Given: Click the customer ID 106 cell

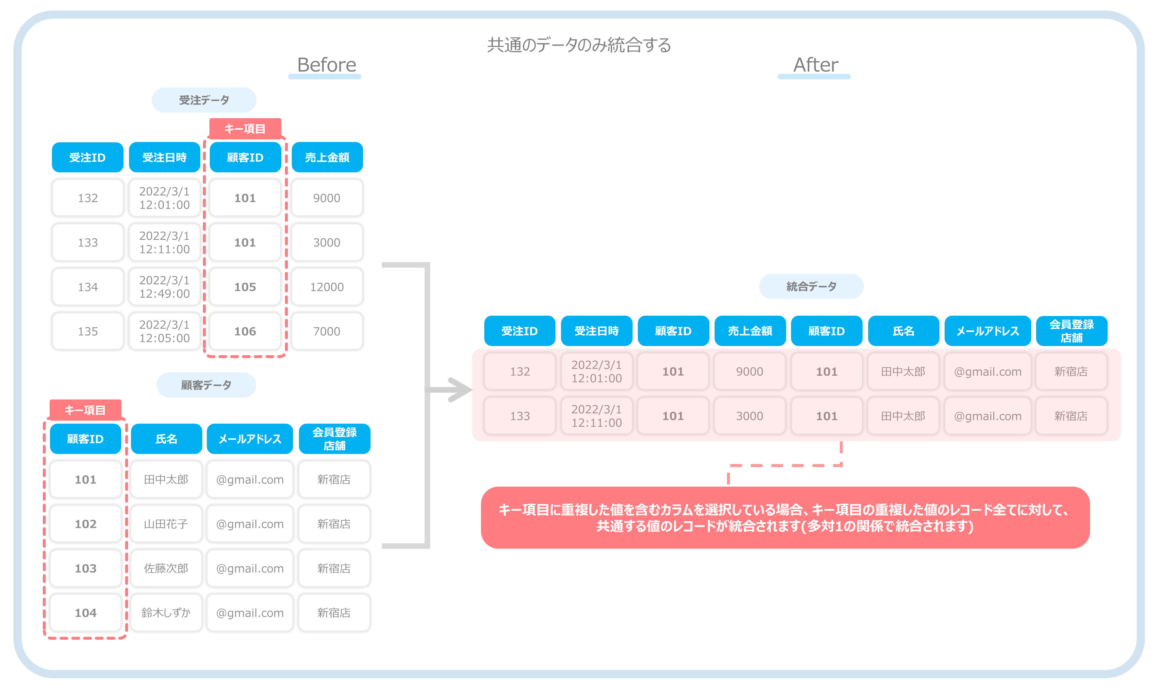Looking at the screenshot, I should click(x=245, y=331).
